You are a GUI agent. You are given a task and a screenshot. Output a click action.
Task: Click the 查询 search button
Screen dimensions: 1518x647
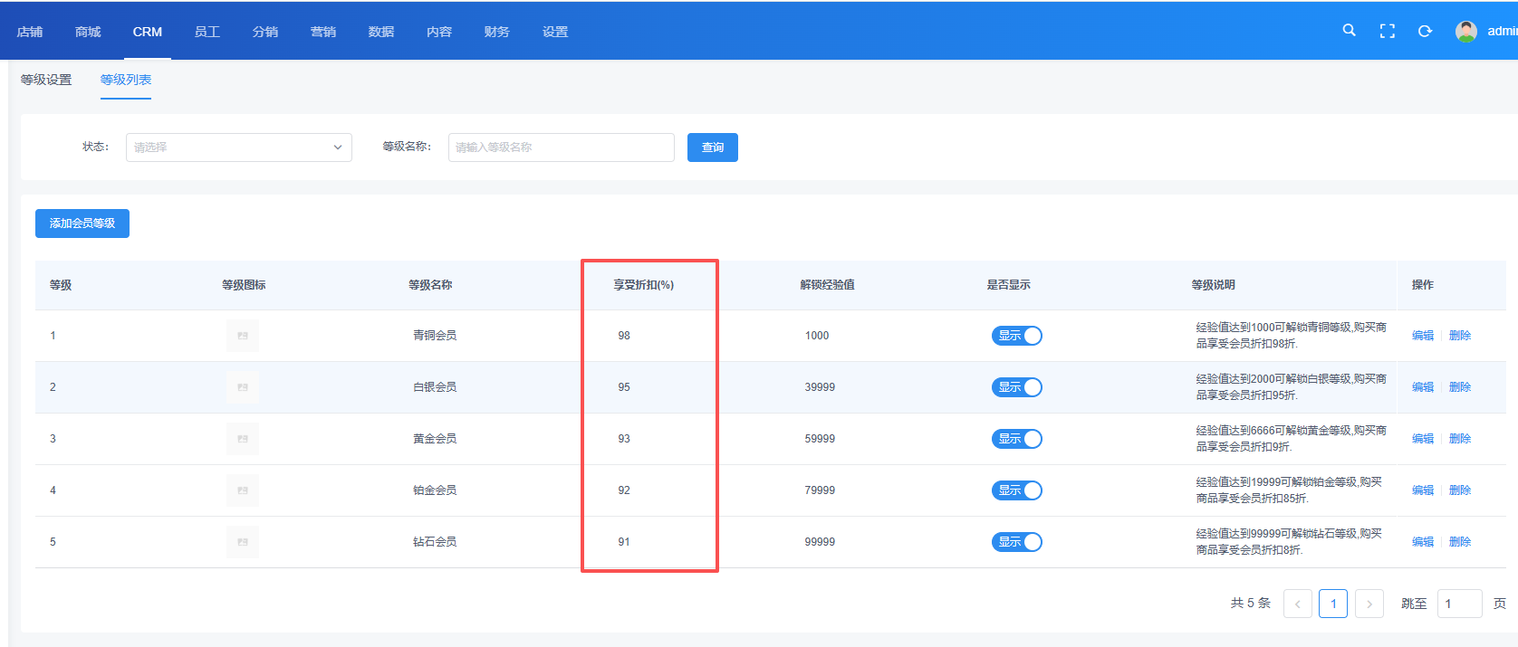coord(712,147)
